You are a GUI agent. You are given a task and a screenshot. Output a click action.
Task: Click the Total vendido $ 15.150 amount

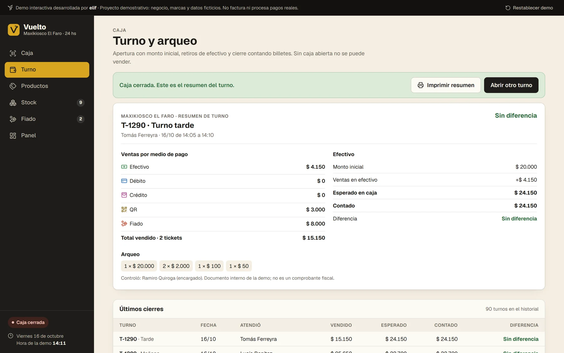(x=314, y=238)
